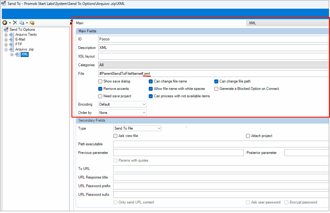This screenshot has width=330, height=213.
Task: Click the XML node icon in tree
Action: [18, 54]
